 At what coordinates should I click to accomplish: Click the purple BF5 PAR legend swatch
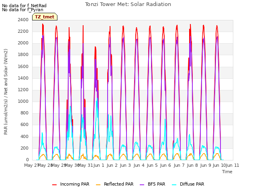tap(142, 184)
